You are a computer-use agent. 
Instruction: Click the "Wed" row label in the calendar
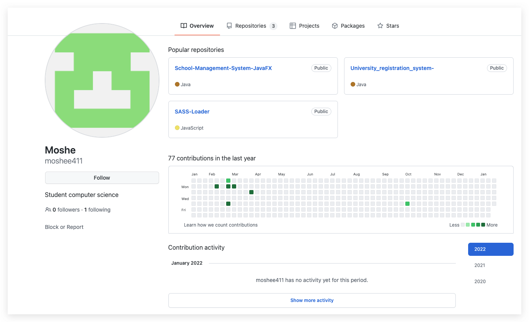185,199
